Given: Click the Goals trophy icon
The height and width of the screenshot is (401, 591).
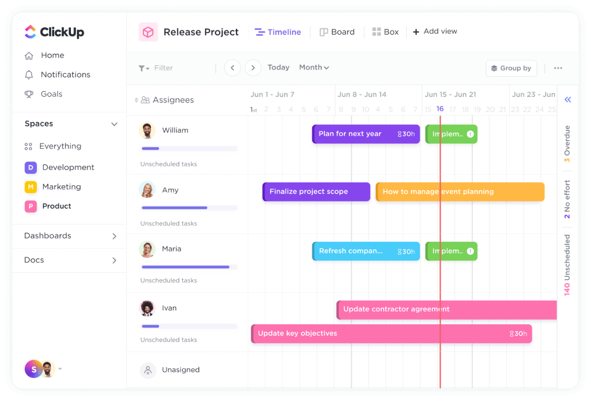Looking at the screenshot, I should click(x=29, y=94).
